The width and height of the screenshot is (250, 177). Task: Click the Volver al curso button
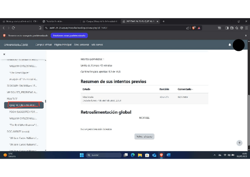(x=144, y=137)
